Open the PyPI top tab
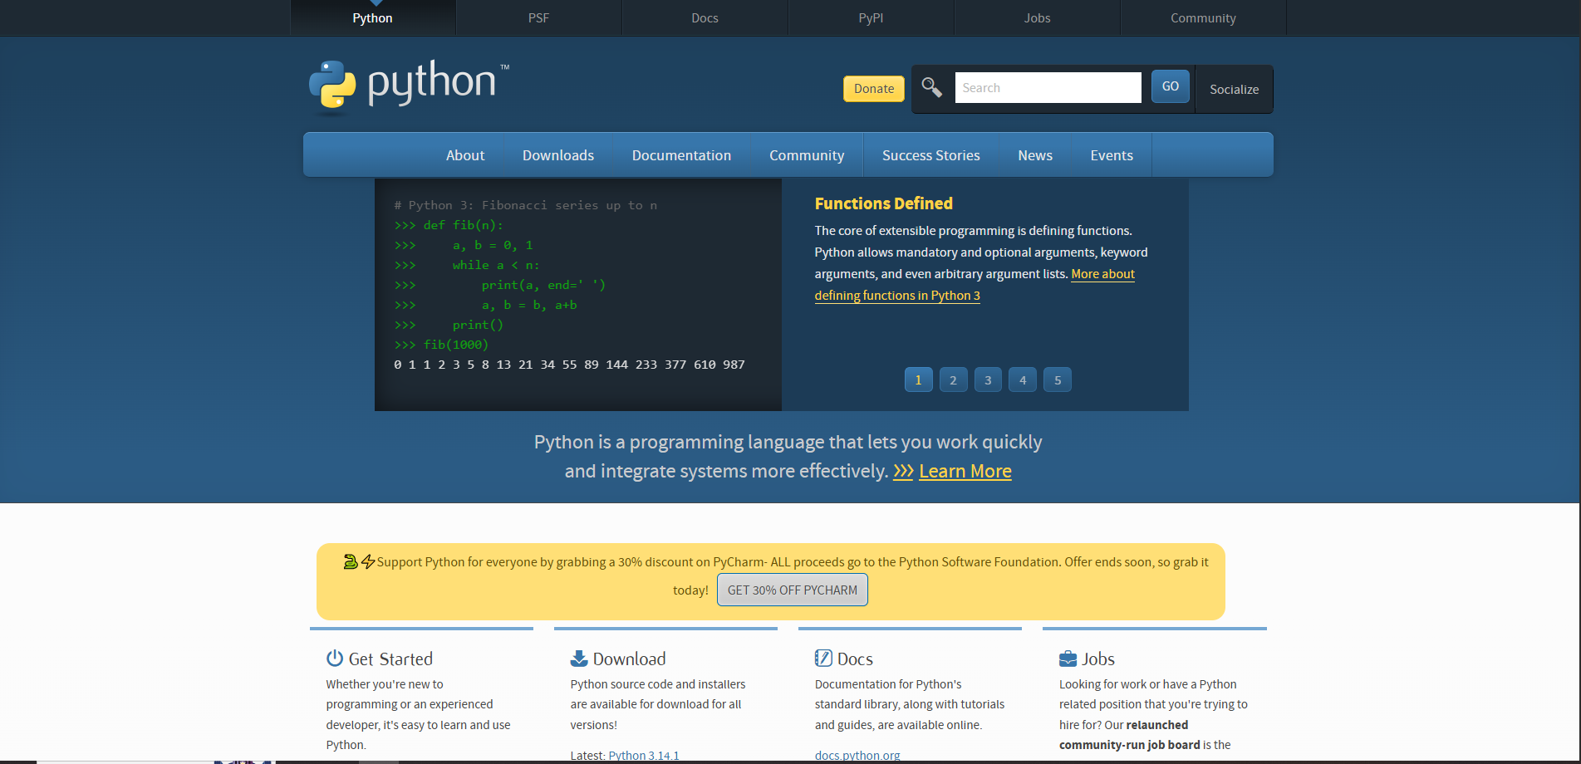This screenshot has width=1581, height=764. pos(871,18)
